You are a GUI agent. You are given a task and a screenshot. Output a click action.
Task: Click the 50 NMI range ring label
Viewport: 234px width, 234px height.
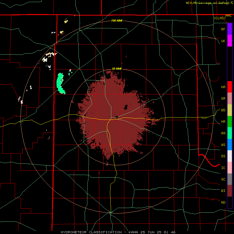tap(117, 69)
